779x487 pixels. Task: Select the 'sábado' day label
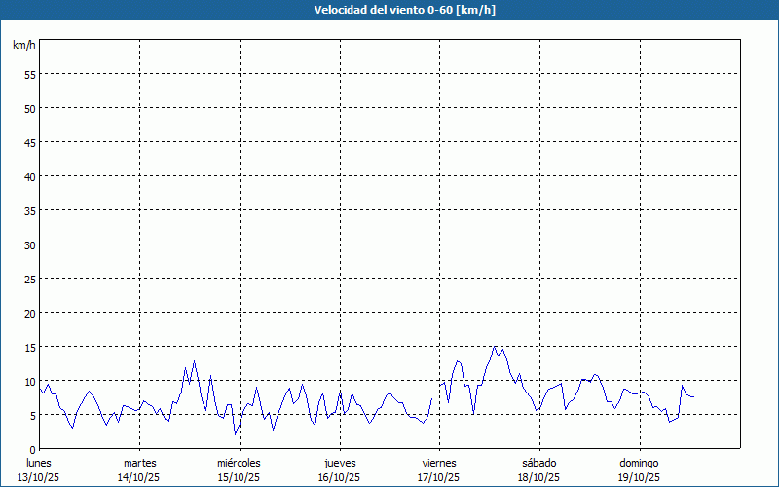tap(538, 463)
